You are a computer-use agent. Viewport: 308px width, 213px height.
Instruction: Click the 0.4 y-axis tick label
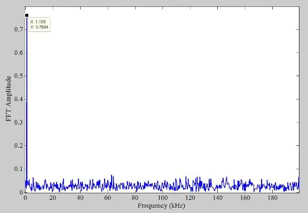pyautogui.click(x=19, y=99)
